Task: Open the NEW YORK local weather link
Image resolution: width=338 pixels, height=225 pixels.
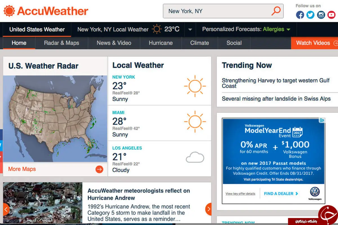Action: coord(124,77)
